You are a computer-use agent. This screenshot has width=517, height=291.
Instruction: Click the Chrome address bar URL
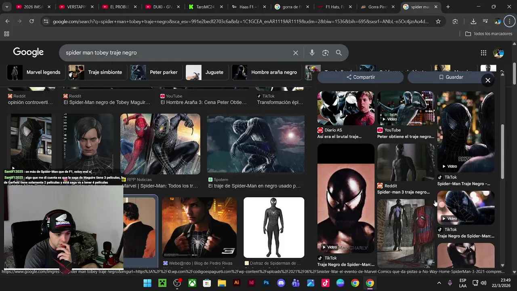pyautogui.click(x=240, y=21)
